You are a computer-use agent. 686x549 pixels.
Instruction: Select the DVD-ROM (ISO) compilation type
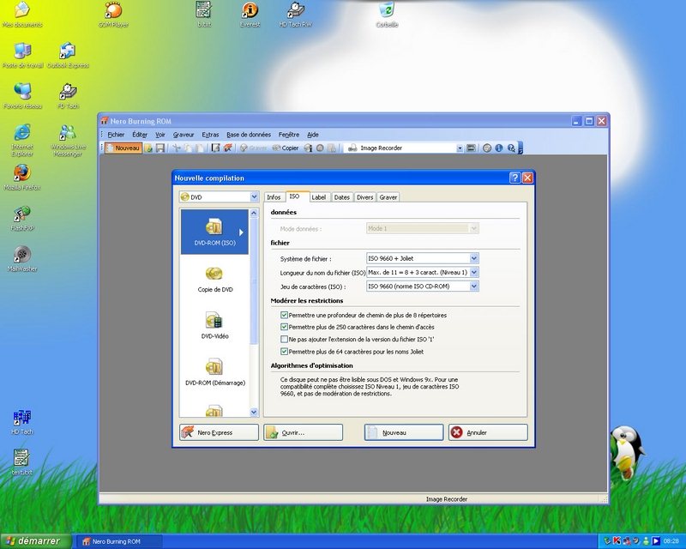[x=214, y=232]
